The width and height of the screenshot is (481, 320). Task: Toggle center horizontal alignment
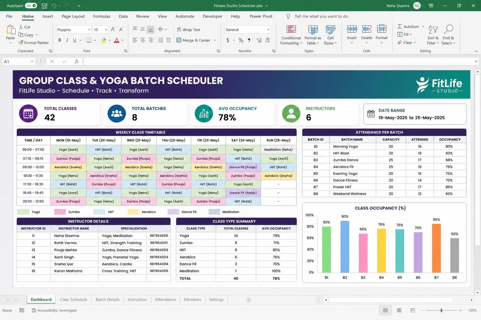(143, 40)
